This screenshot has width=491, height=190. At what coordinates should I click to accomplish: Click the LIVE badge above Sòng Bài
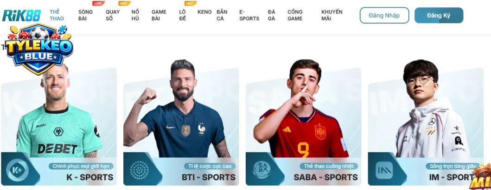coord(98,3)
